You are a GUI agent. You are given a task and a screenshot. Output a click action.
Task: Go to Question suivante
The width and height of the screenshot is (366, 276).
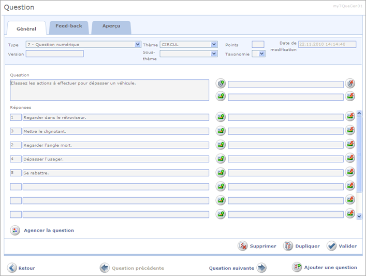click(x=237, y=268)
